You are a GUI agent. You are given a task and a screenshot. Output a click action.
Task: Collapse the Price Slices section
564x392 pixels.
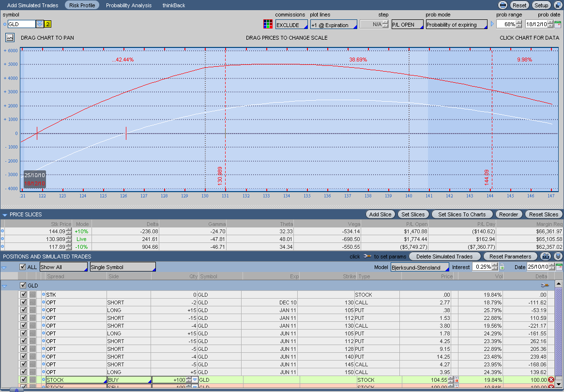(x=5, y=214)
